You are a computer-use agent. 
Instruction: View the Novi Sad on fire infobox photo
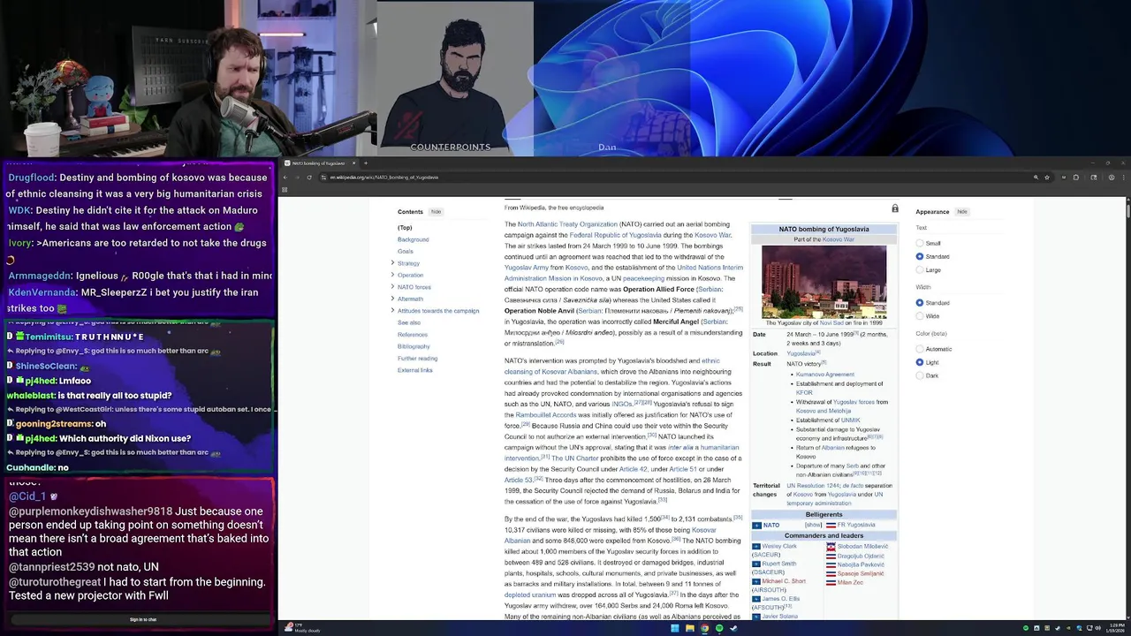click(x=824, y=281)
